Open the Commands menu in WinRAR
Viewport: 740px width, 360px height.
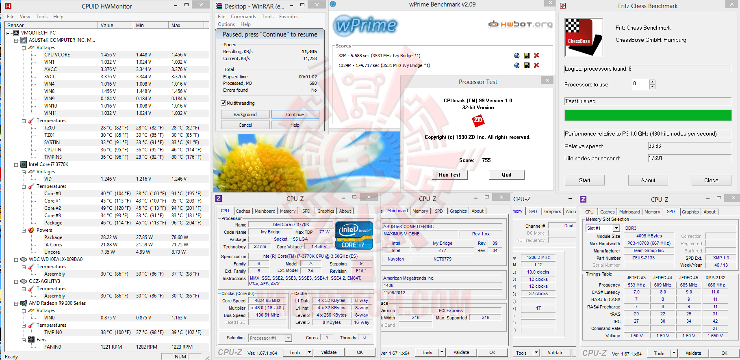click(x=243, y=17)
